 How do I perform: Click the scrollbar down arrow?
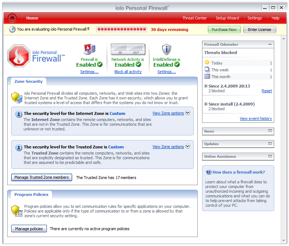coord(284,241)
